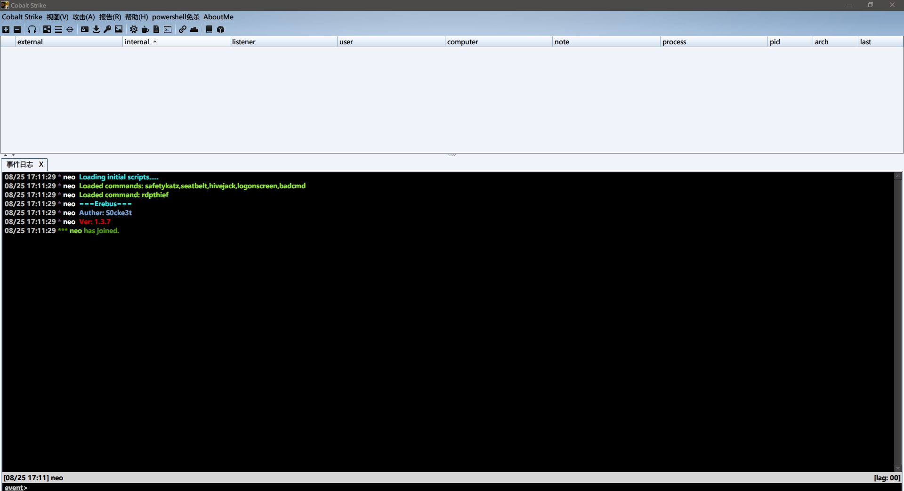Click the 'Loading initial scripts.....' log line
904x491 pixels.
click(x=119, y=177)
